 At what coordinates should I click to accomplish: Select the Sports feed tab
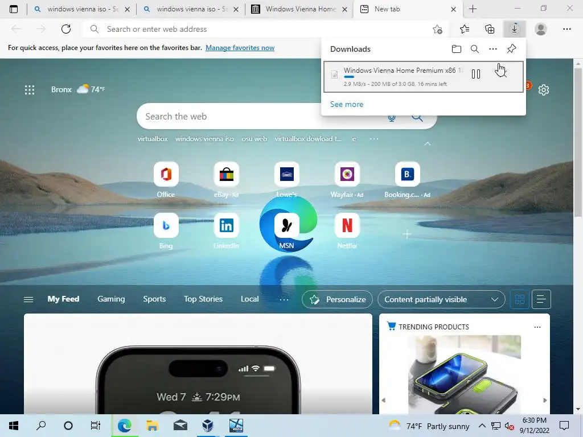154,299
